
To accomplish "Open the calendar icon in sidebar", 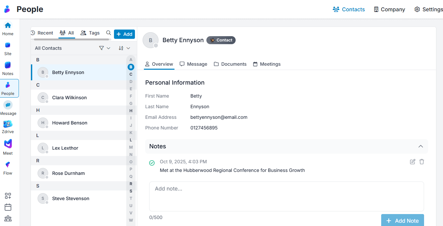I will [x=8, y=207].
